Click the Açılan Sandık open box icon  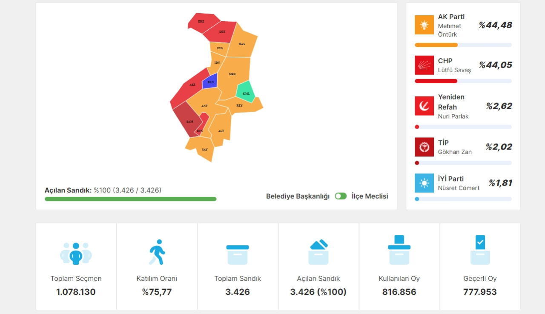tap(318, 252)
